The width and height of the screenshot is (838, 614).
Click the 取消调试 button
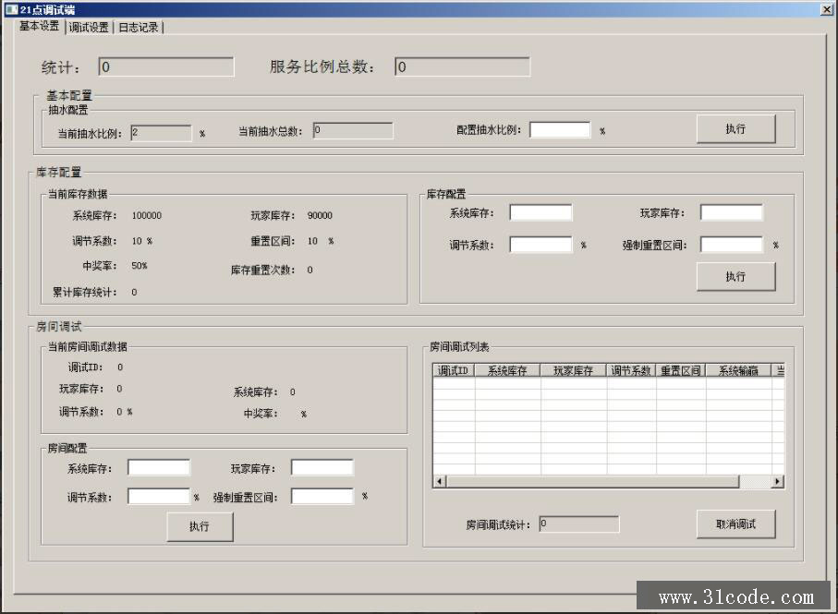[735, 524]
